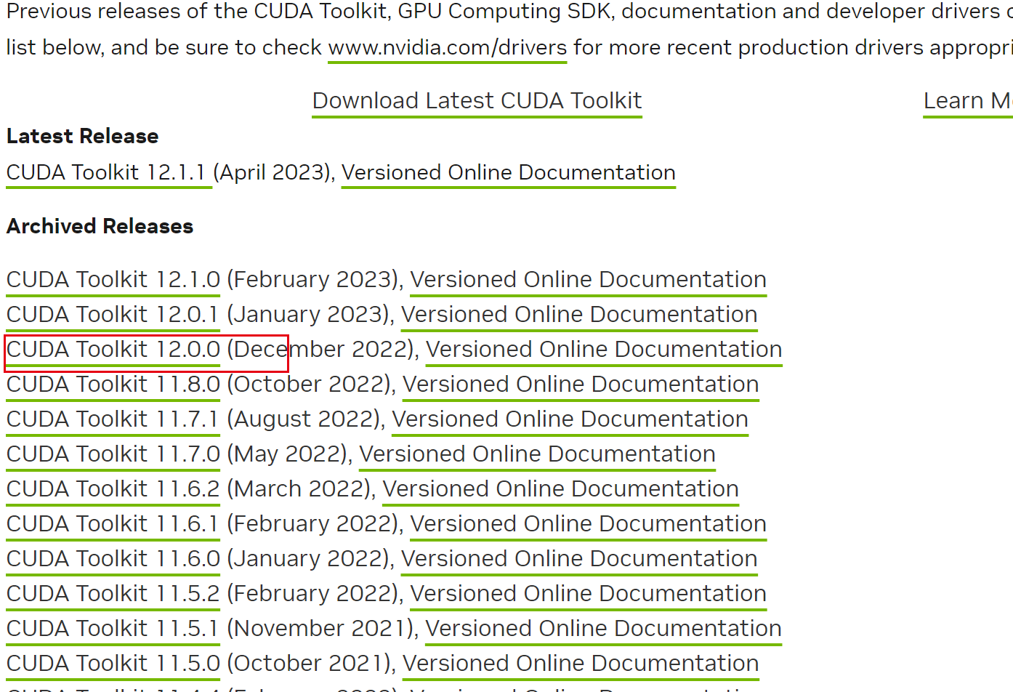This screenshot has height=692, width=1013.
Task: Click the '(November 2021)' date text
Action: pos(321,629)
